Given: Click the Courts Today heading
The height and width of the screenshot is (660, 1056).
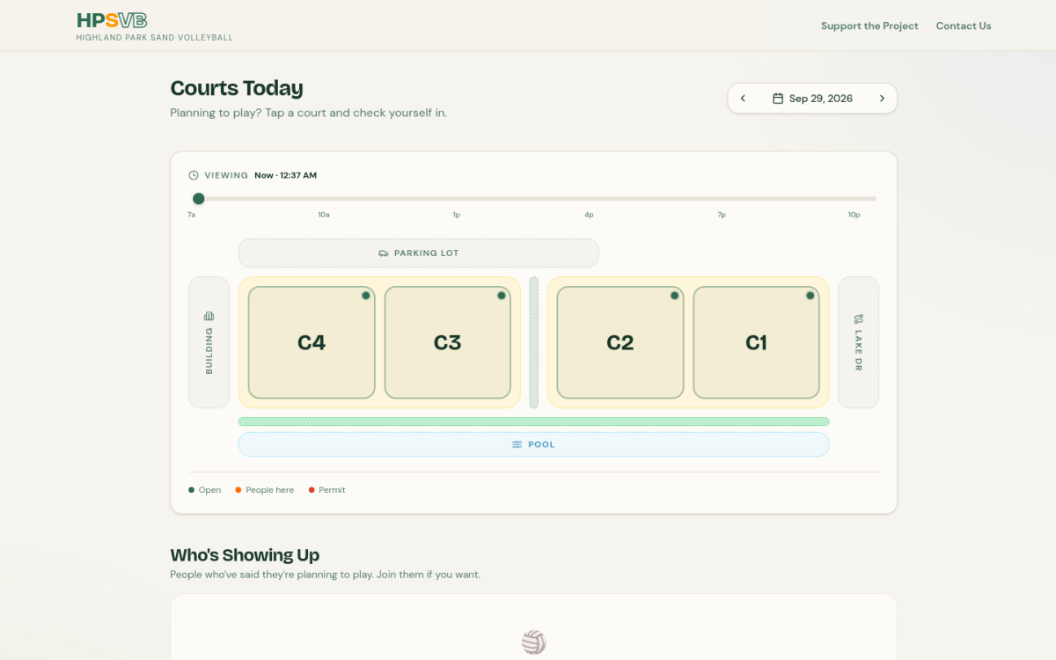Looking at the screenshot, I should (x=237, y=88).
